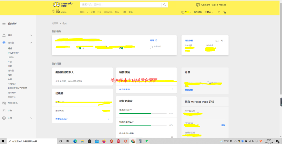Screen dimensions: 282x144
Task: Open the notifications bell
Action: click(219, 12)
